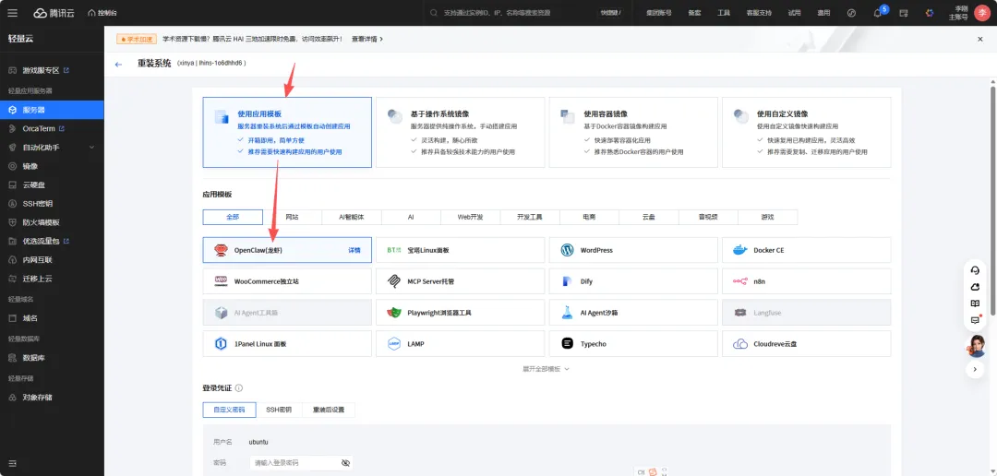Open the billing card icon in top bar
The image size is (997, 476).
coord(904,13)
